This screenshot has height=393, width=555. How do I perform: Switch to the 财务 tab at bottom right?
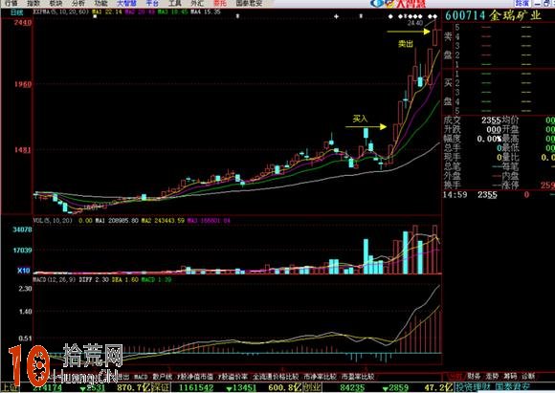pyautogui.click(x=474, y=377)
